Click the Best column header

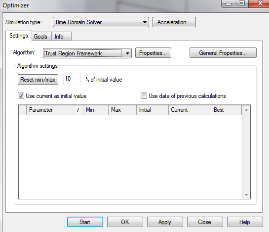click(227, 110)
